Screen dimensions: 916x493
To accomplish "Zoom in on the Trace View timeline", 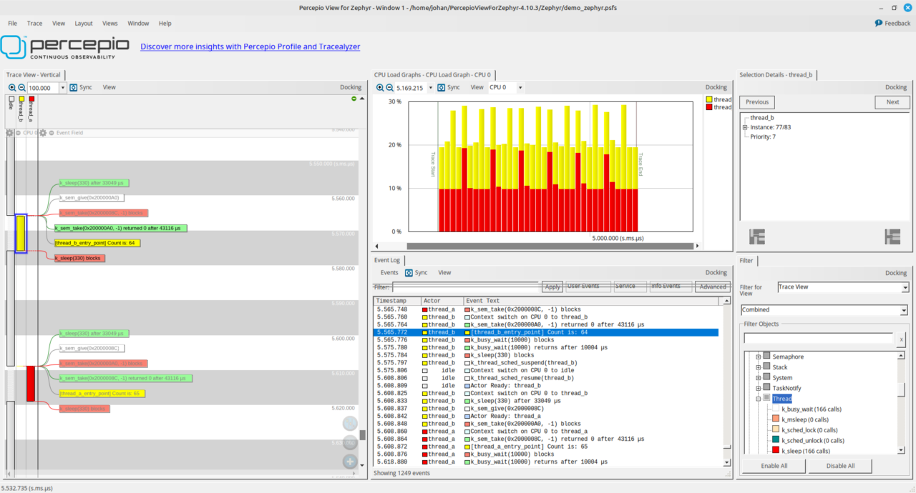I will [11, 87].
